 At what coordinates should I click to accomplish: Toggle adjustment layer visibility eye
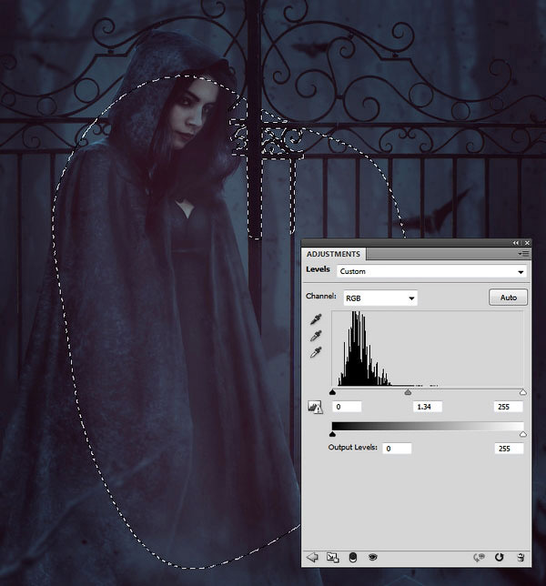coord(372,558)
